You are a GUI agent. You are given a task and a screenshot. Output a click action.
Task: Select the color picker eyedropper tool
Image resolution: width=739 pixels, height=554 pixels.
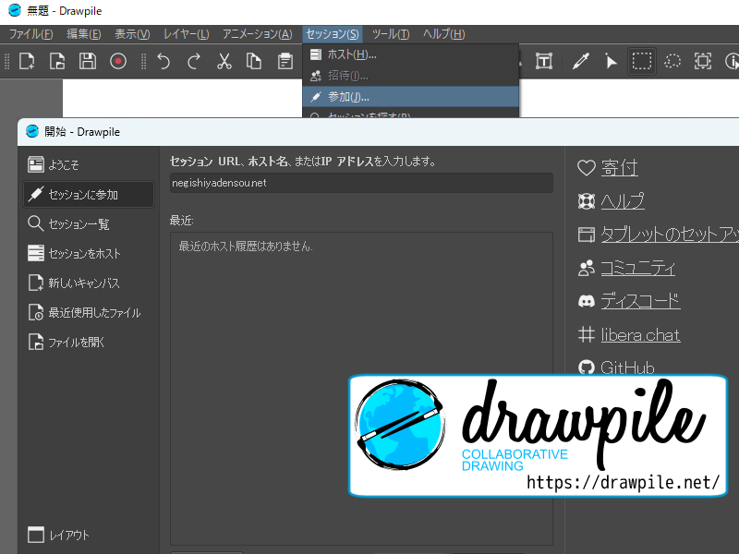(x=581, y=61)
